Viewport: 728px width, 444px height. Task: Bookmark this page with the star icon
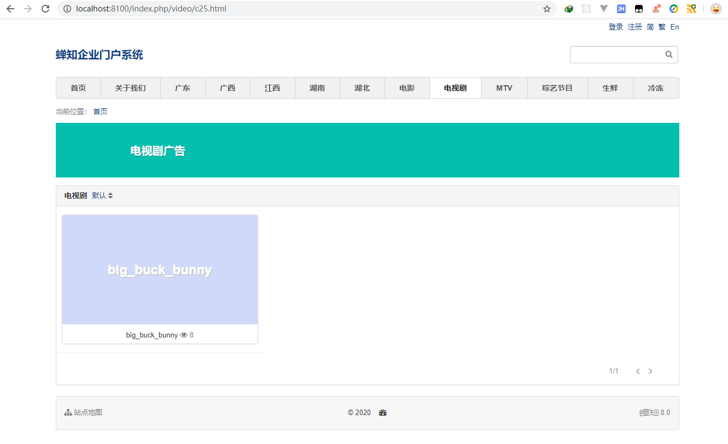[x=547, y=9]
